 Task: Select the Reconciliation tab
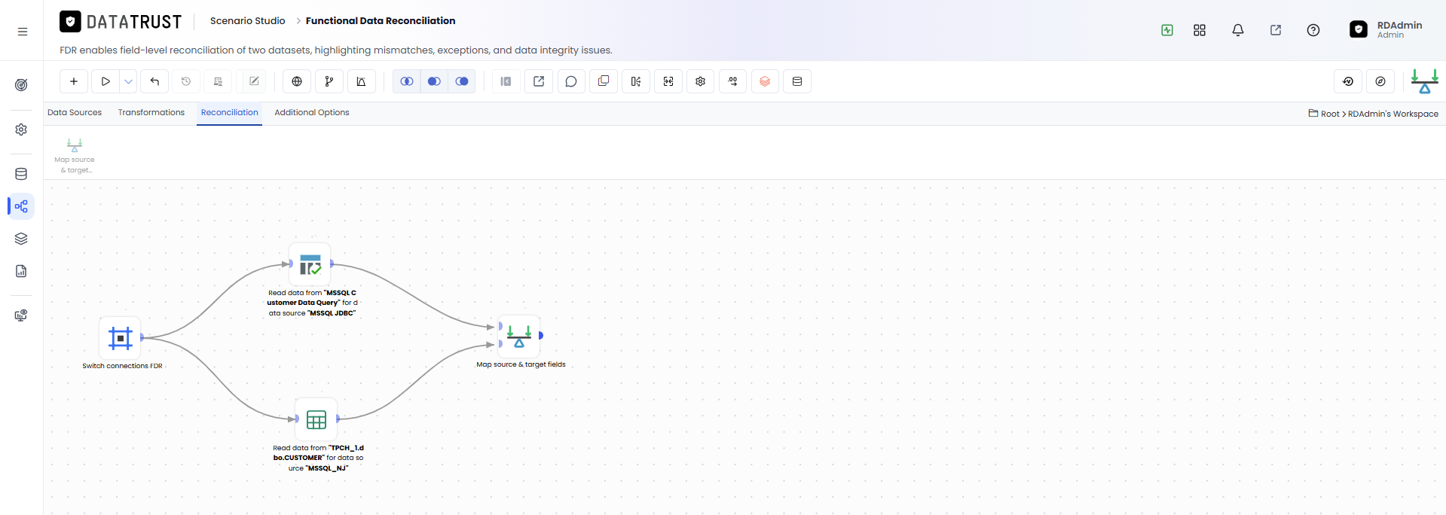(x=229, y=113)
